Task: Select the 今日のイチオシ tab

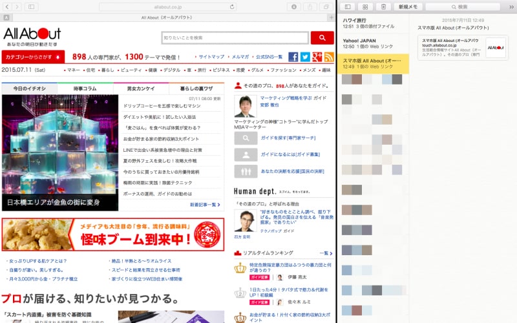Action: point(29,89)
